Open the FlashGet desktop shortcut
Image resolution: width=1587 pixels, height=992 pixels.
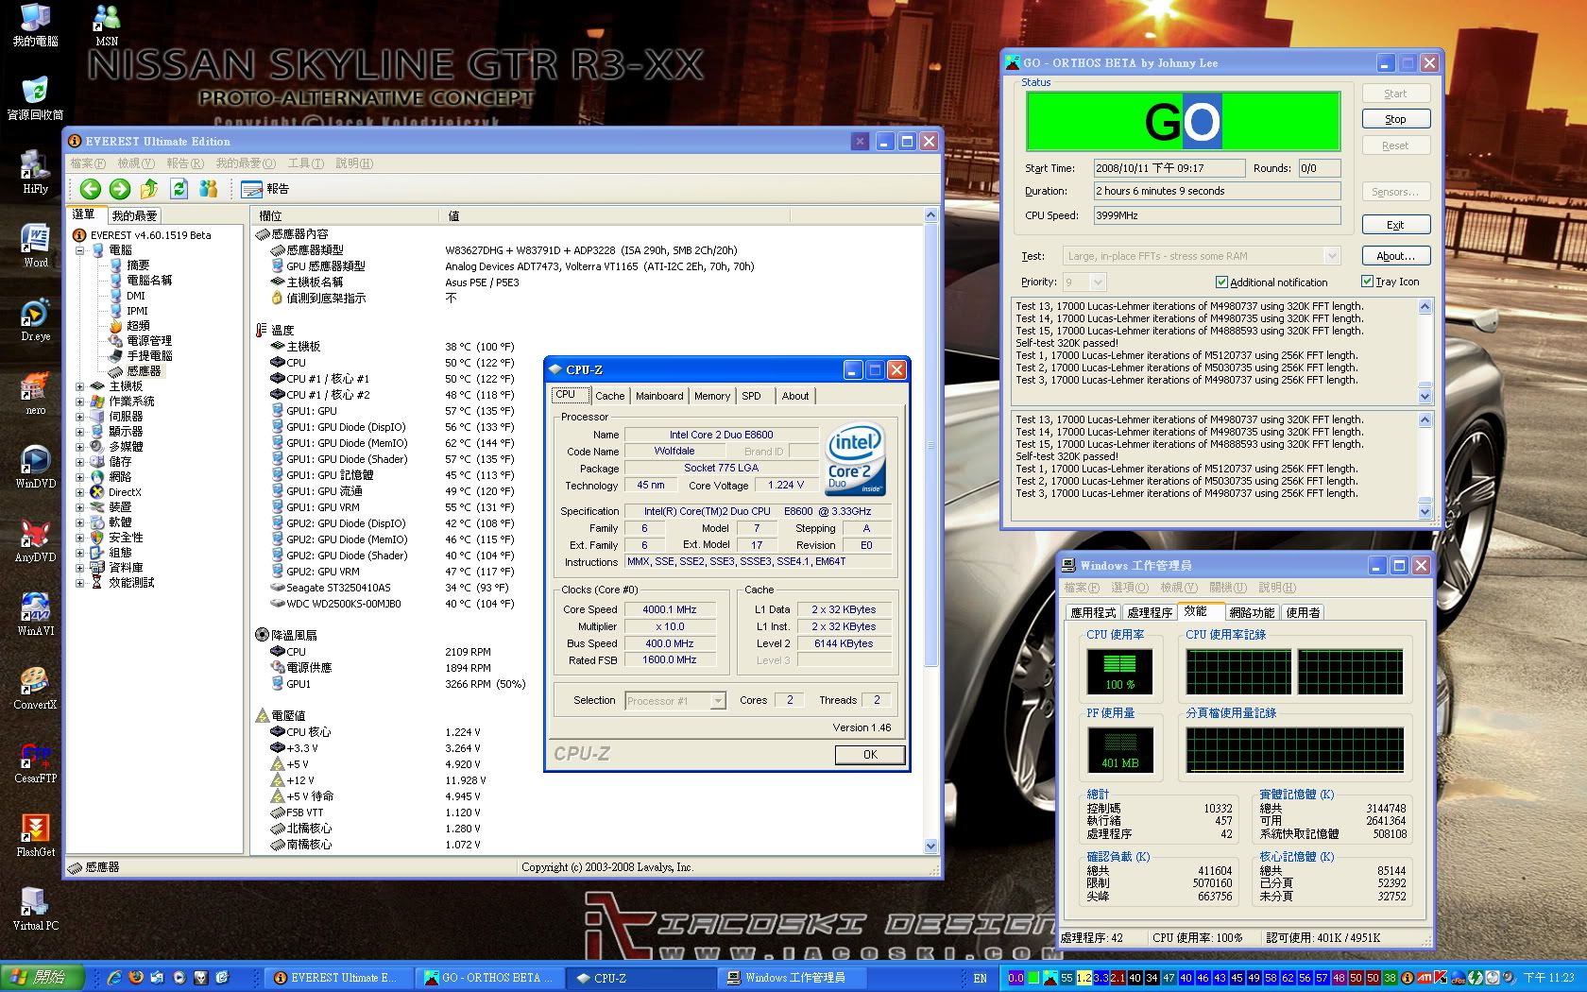point(35,836)
